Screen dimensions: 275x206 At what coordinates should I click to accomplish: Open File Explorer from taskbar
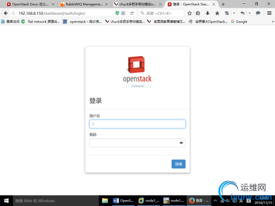click(x=105, y=201)
